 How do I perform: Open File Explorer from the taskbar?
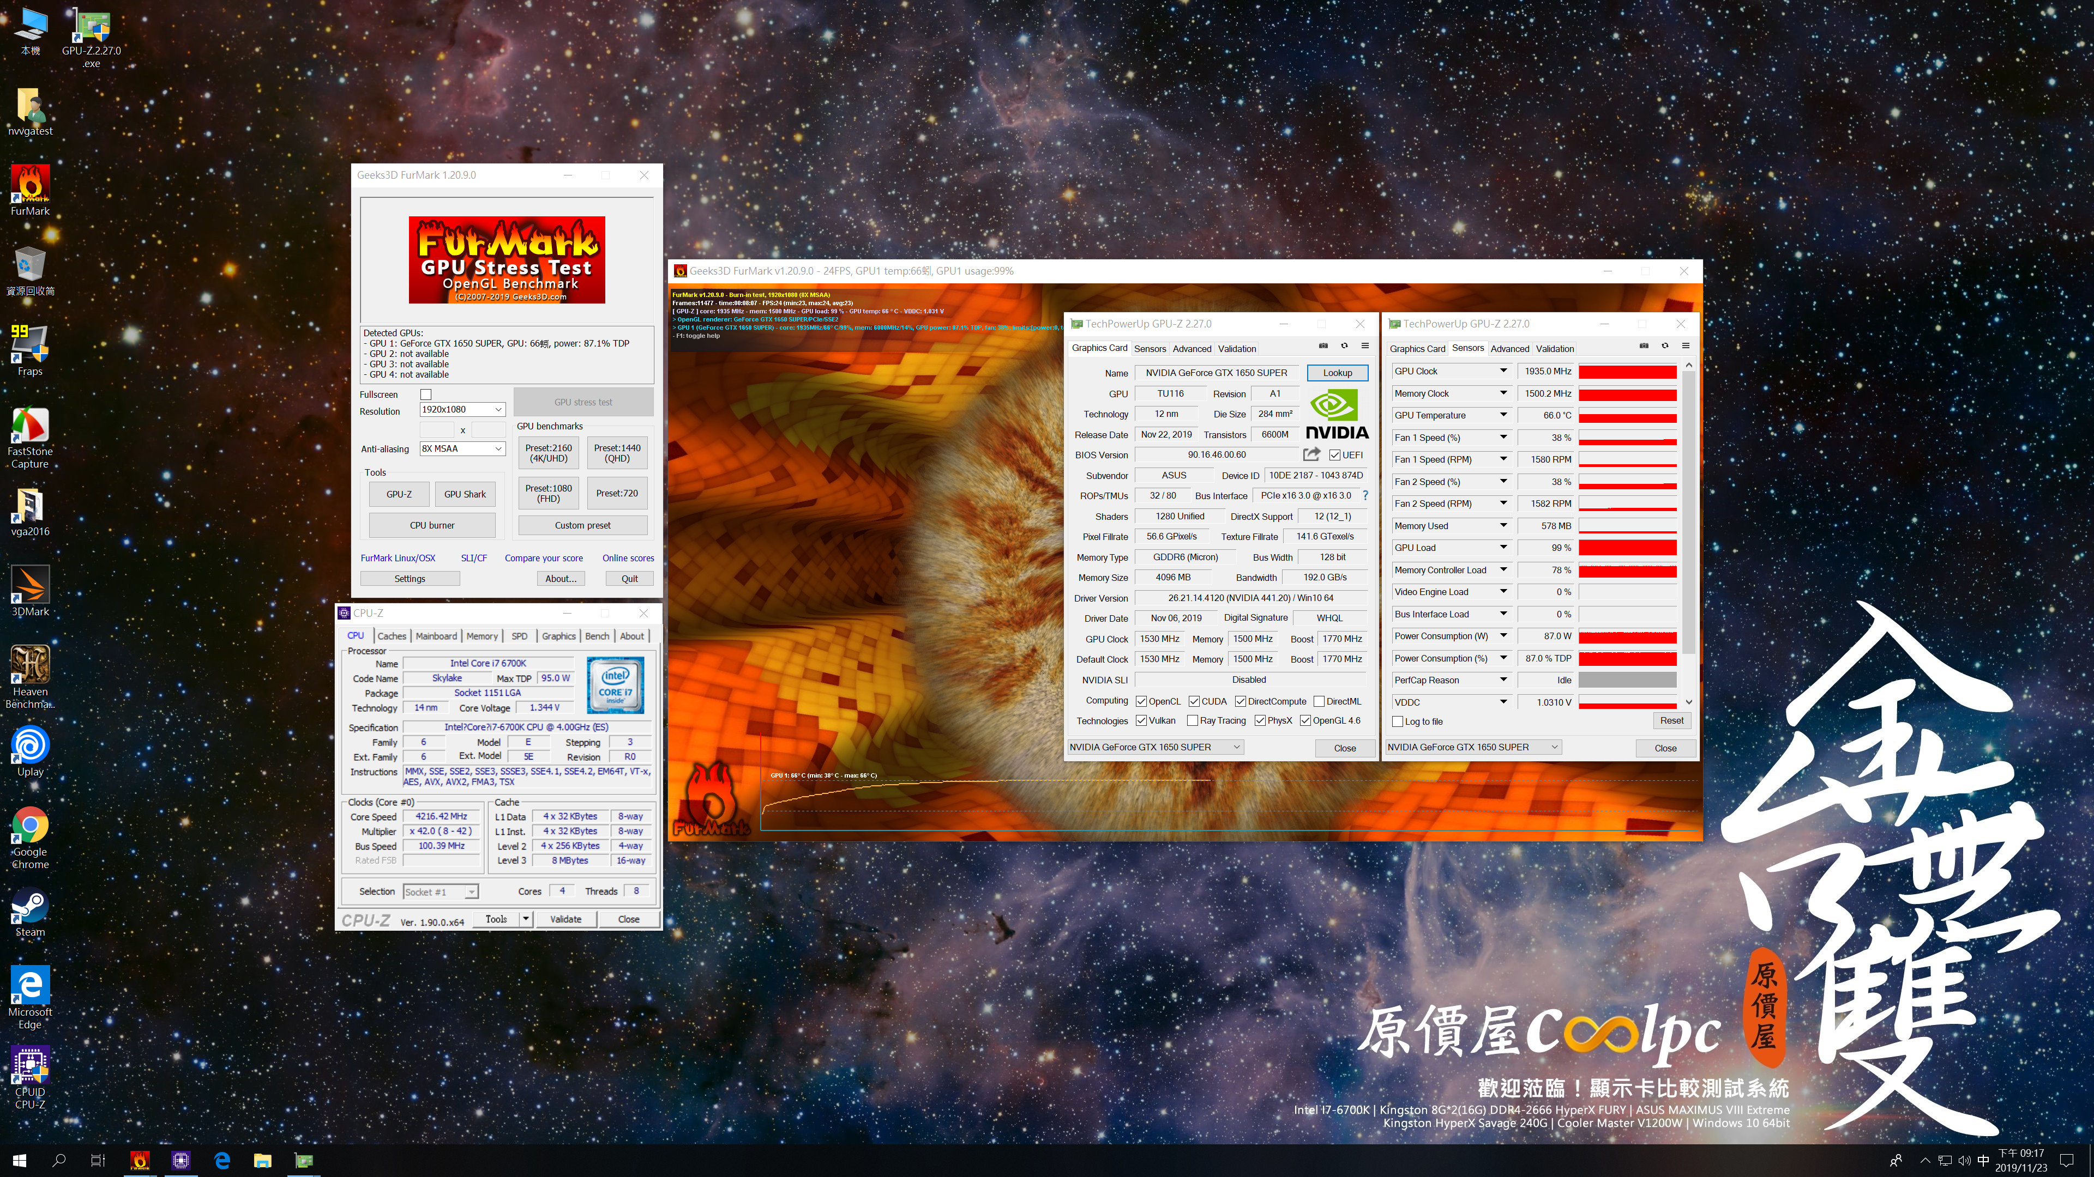[x=262, y=1160]
